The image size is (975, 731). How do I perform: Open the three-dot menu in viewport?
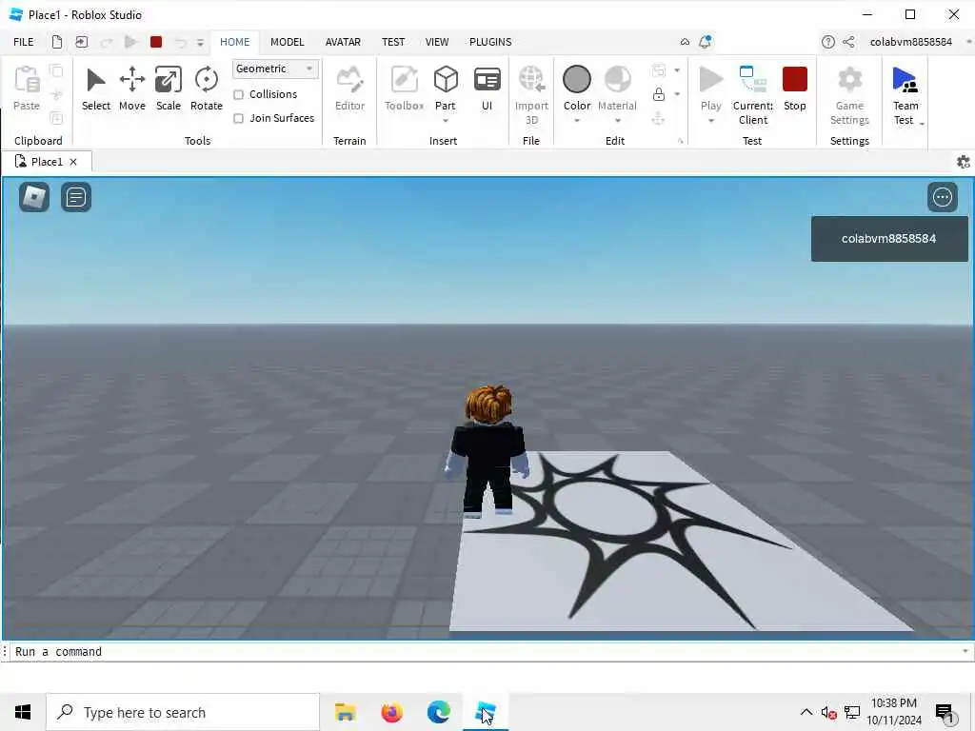(942, 197)
